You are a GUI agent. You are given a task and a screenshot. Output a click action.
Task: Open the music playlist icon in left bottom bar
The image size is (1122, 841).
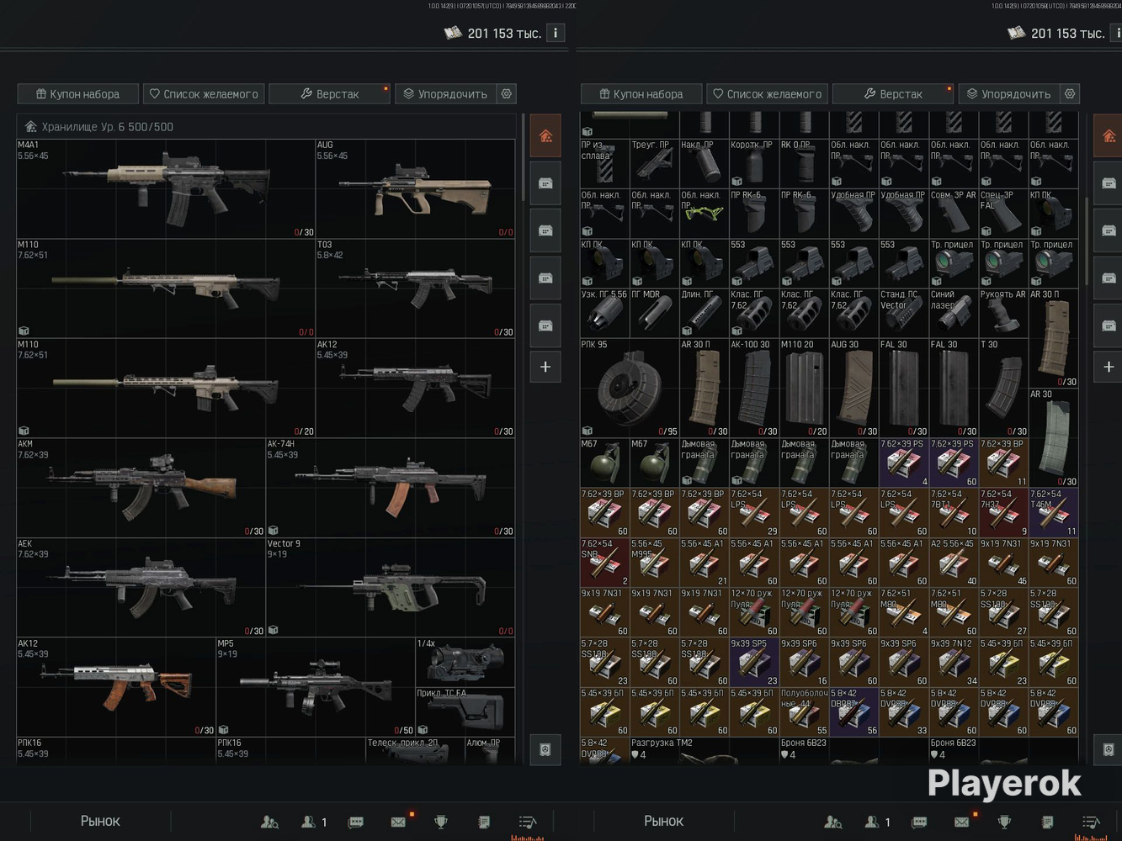528,822
